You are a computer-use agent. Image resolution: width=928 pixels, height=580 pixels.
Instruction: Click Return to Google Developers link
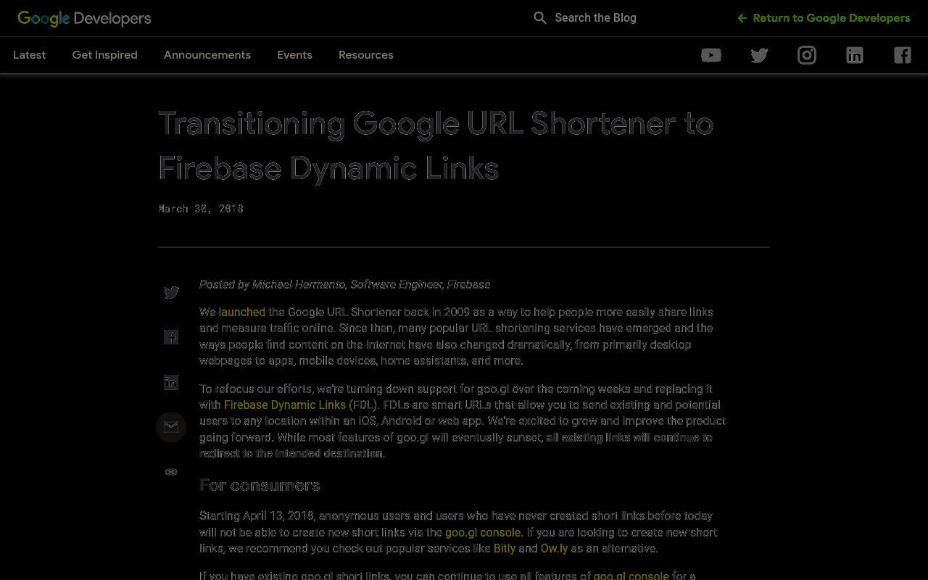coord(824,18)
